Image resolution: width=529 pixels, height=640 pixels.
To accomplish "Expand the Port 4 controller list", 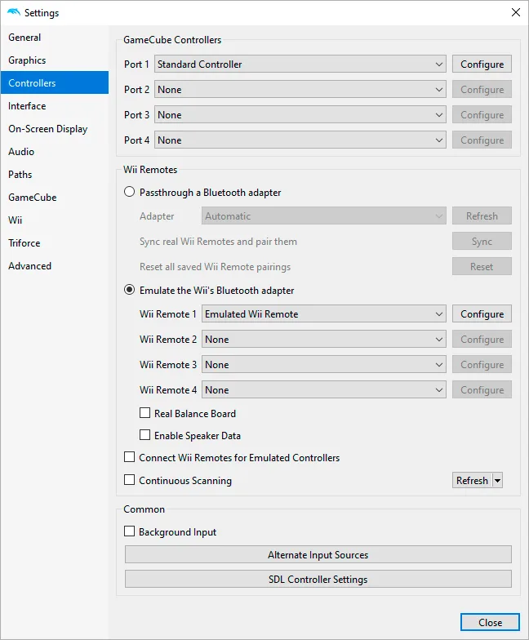I will coord(300,140).
